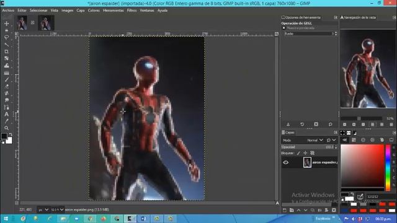Select the first image tab thumbnail
Viewport: 397px width, 223px height.
(22, 23)
